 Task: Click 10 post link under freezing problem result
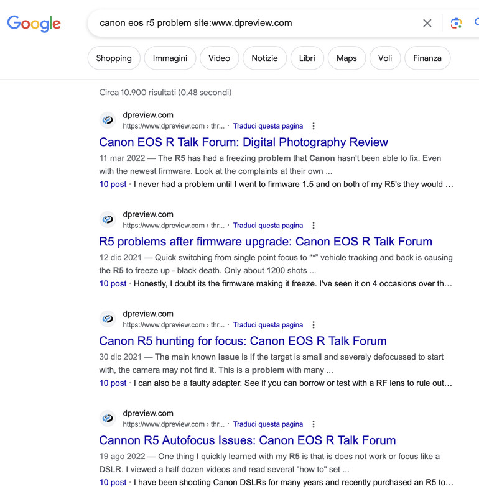click(x=113, y=184)
